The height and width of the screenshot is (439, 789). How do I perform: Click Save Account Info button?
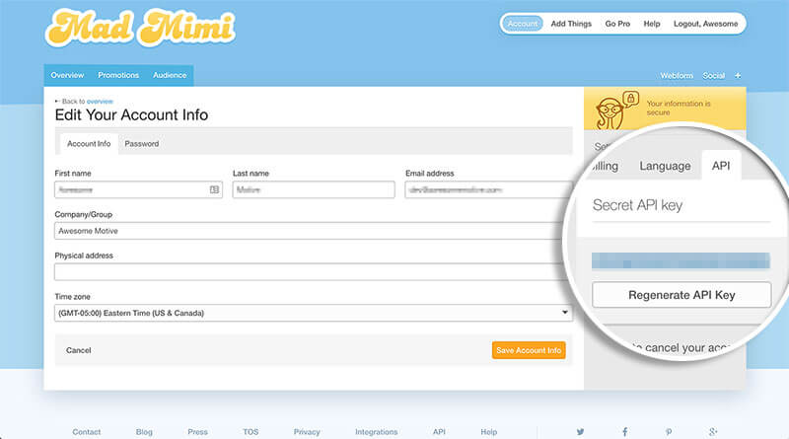pyautogui.click(x=529, y=350)
